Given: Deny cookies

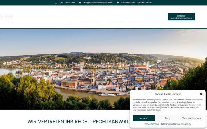Looking at the screenshot, I should tap(168, 118).
